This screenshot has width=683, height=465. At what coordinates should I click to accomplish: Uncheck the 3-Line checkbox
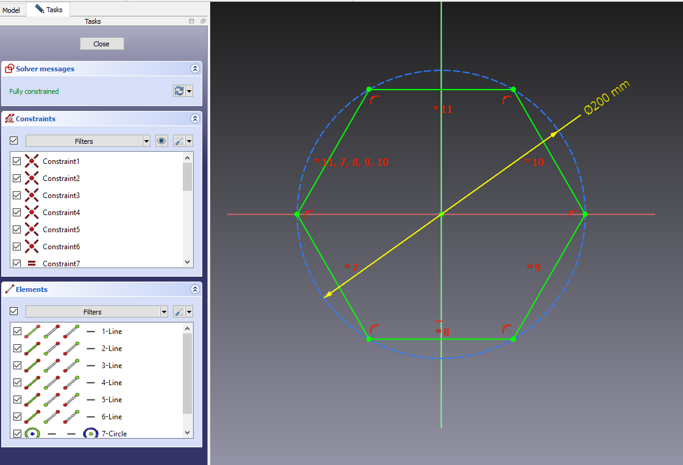(x=16, y=365)
